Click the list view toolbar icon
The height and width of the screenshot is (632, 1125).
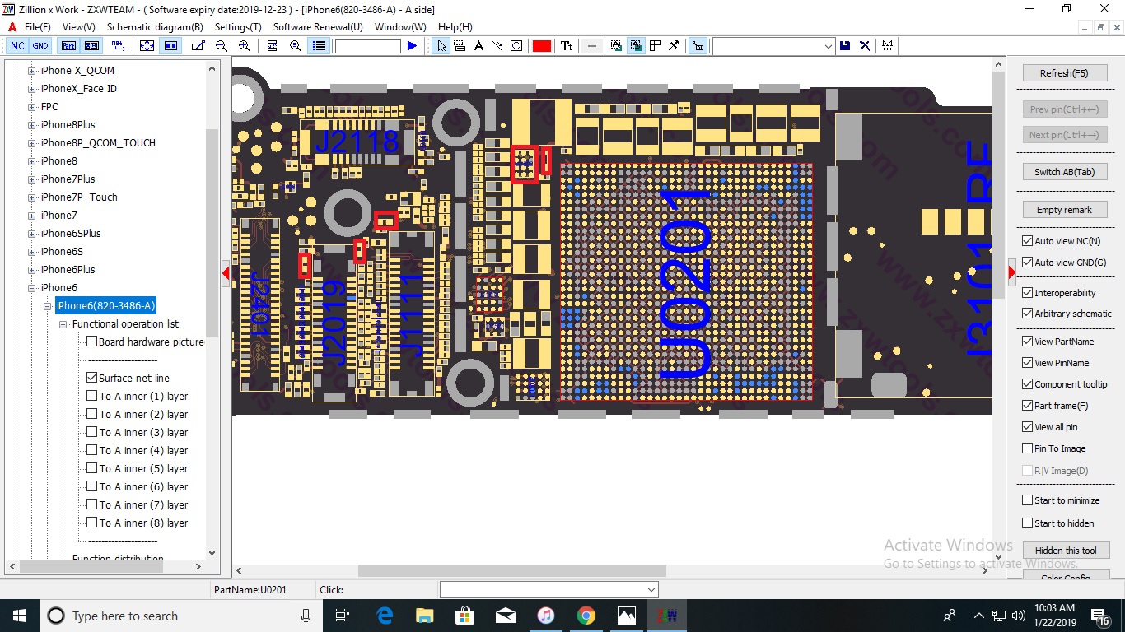point(319,46)
